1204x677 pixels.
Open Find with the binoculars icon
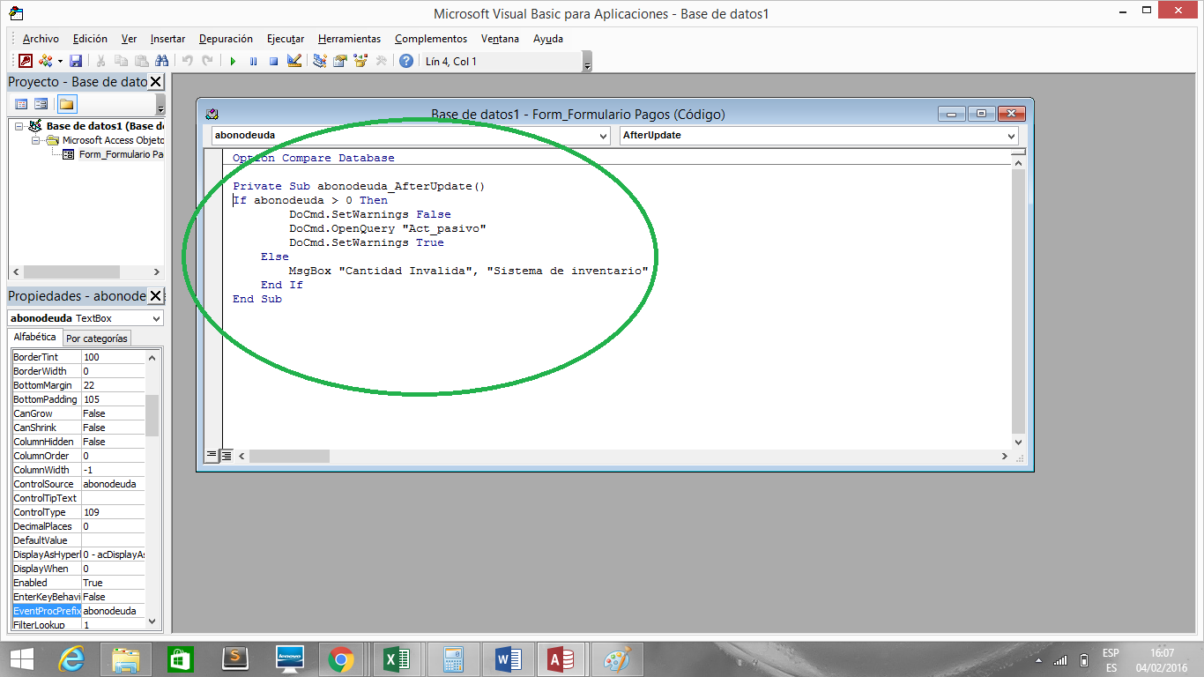(x=161, y=61)
